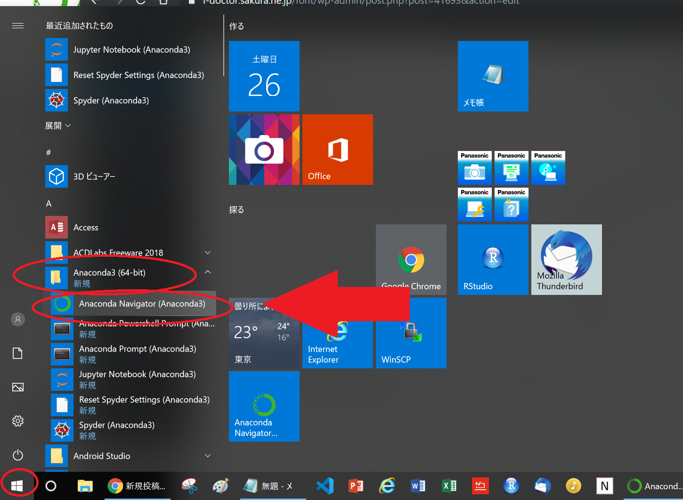Open the red 太 app taskbar icon
Screen dimensions: 683x500
point(480,486)
